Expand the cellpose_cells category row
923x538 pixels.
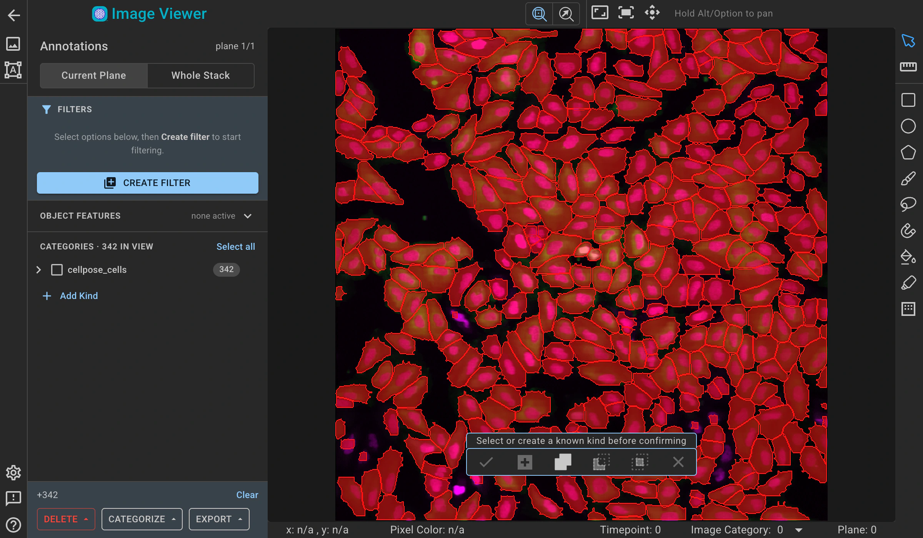tap(38, 270)
